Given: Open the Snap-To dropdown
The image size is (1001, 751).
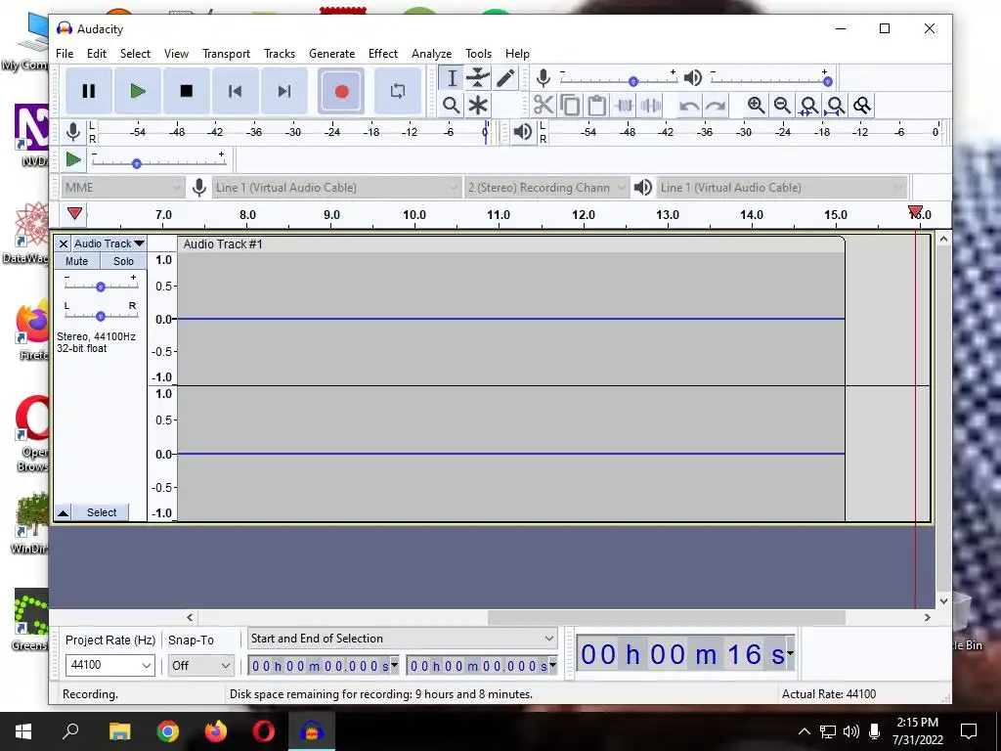Looking at the screenshot, I should click(x=200, y=665).
